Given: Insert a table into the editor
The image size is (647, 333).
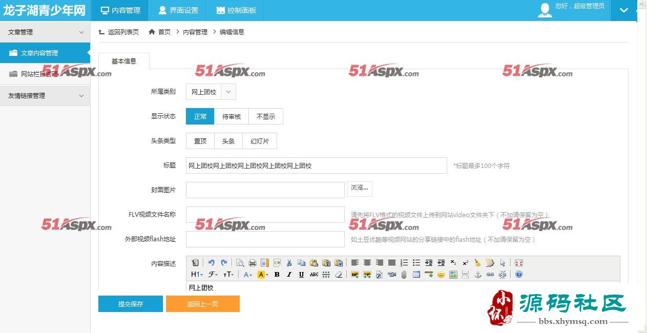Looking at the screenshot, I should point(416,275).
